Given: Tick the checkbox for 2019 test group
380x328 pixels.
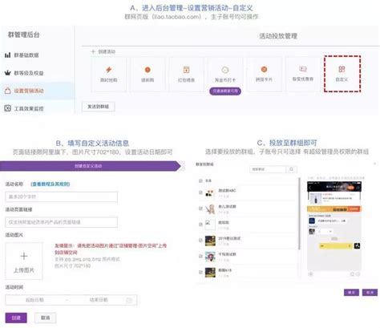Looking at the screenshot, I should (200, 241).
